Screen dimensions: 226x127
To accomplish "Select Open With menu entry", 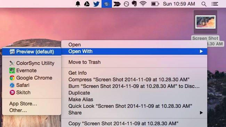I will point(134,51).
